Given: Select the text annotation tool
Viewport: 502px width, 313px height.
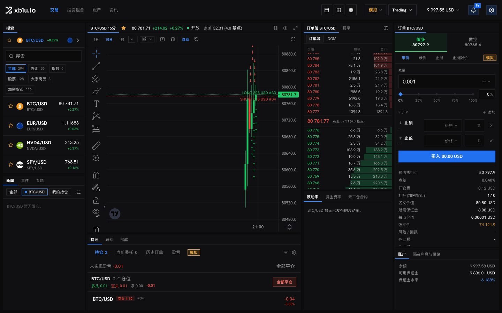Looking at the screenshot, I should [96, 104].
